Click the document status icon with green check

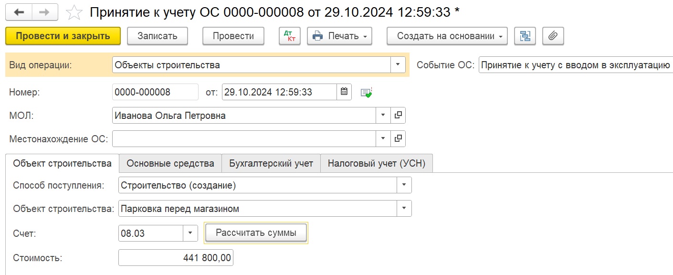[x=366, y=92]
